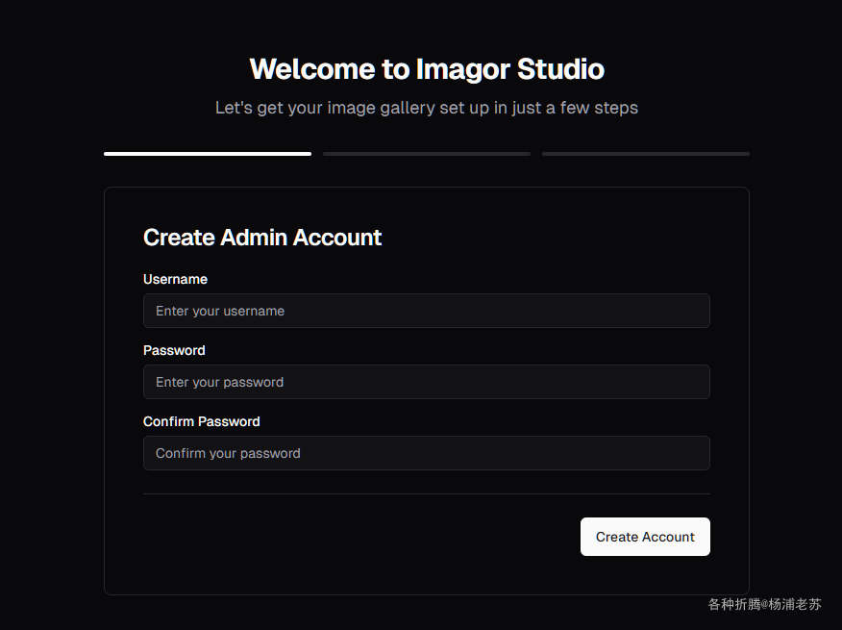The height and width of the screenshot is (630, 842).
Task: Click the word 'Confirm' in the field label
Action: [169, 421]
